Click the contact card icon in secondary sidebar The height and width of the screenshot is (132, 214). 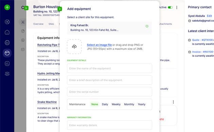click(23, 22)
